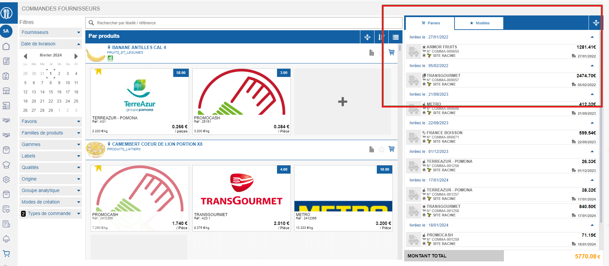This screenshot has width=609, height=266.
Task: Open FRANCE BOISSON order COMMA-000871
Action: [501, 137]
